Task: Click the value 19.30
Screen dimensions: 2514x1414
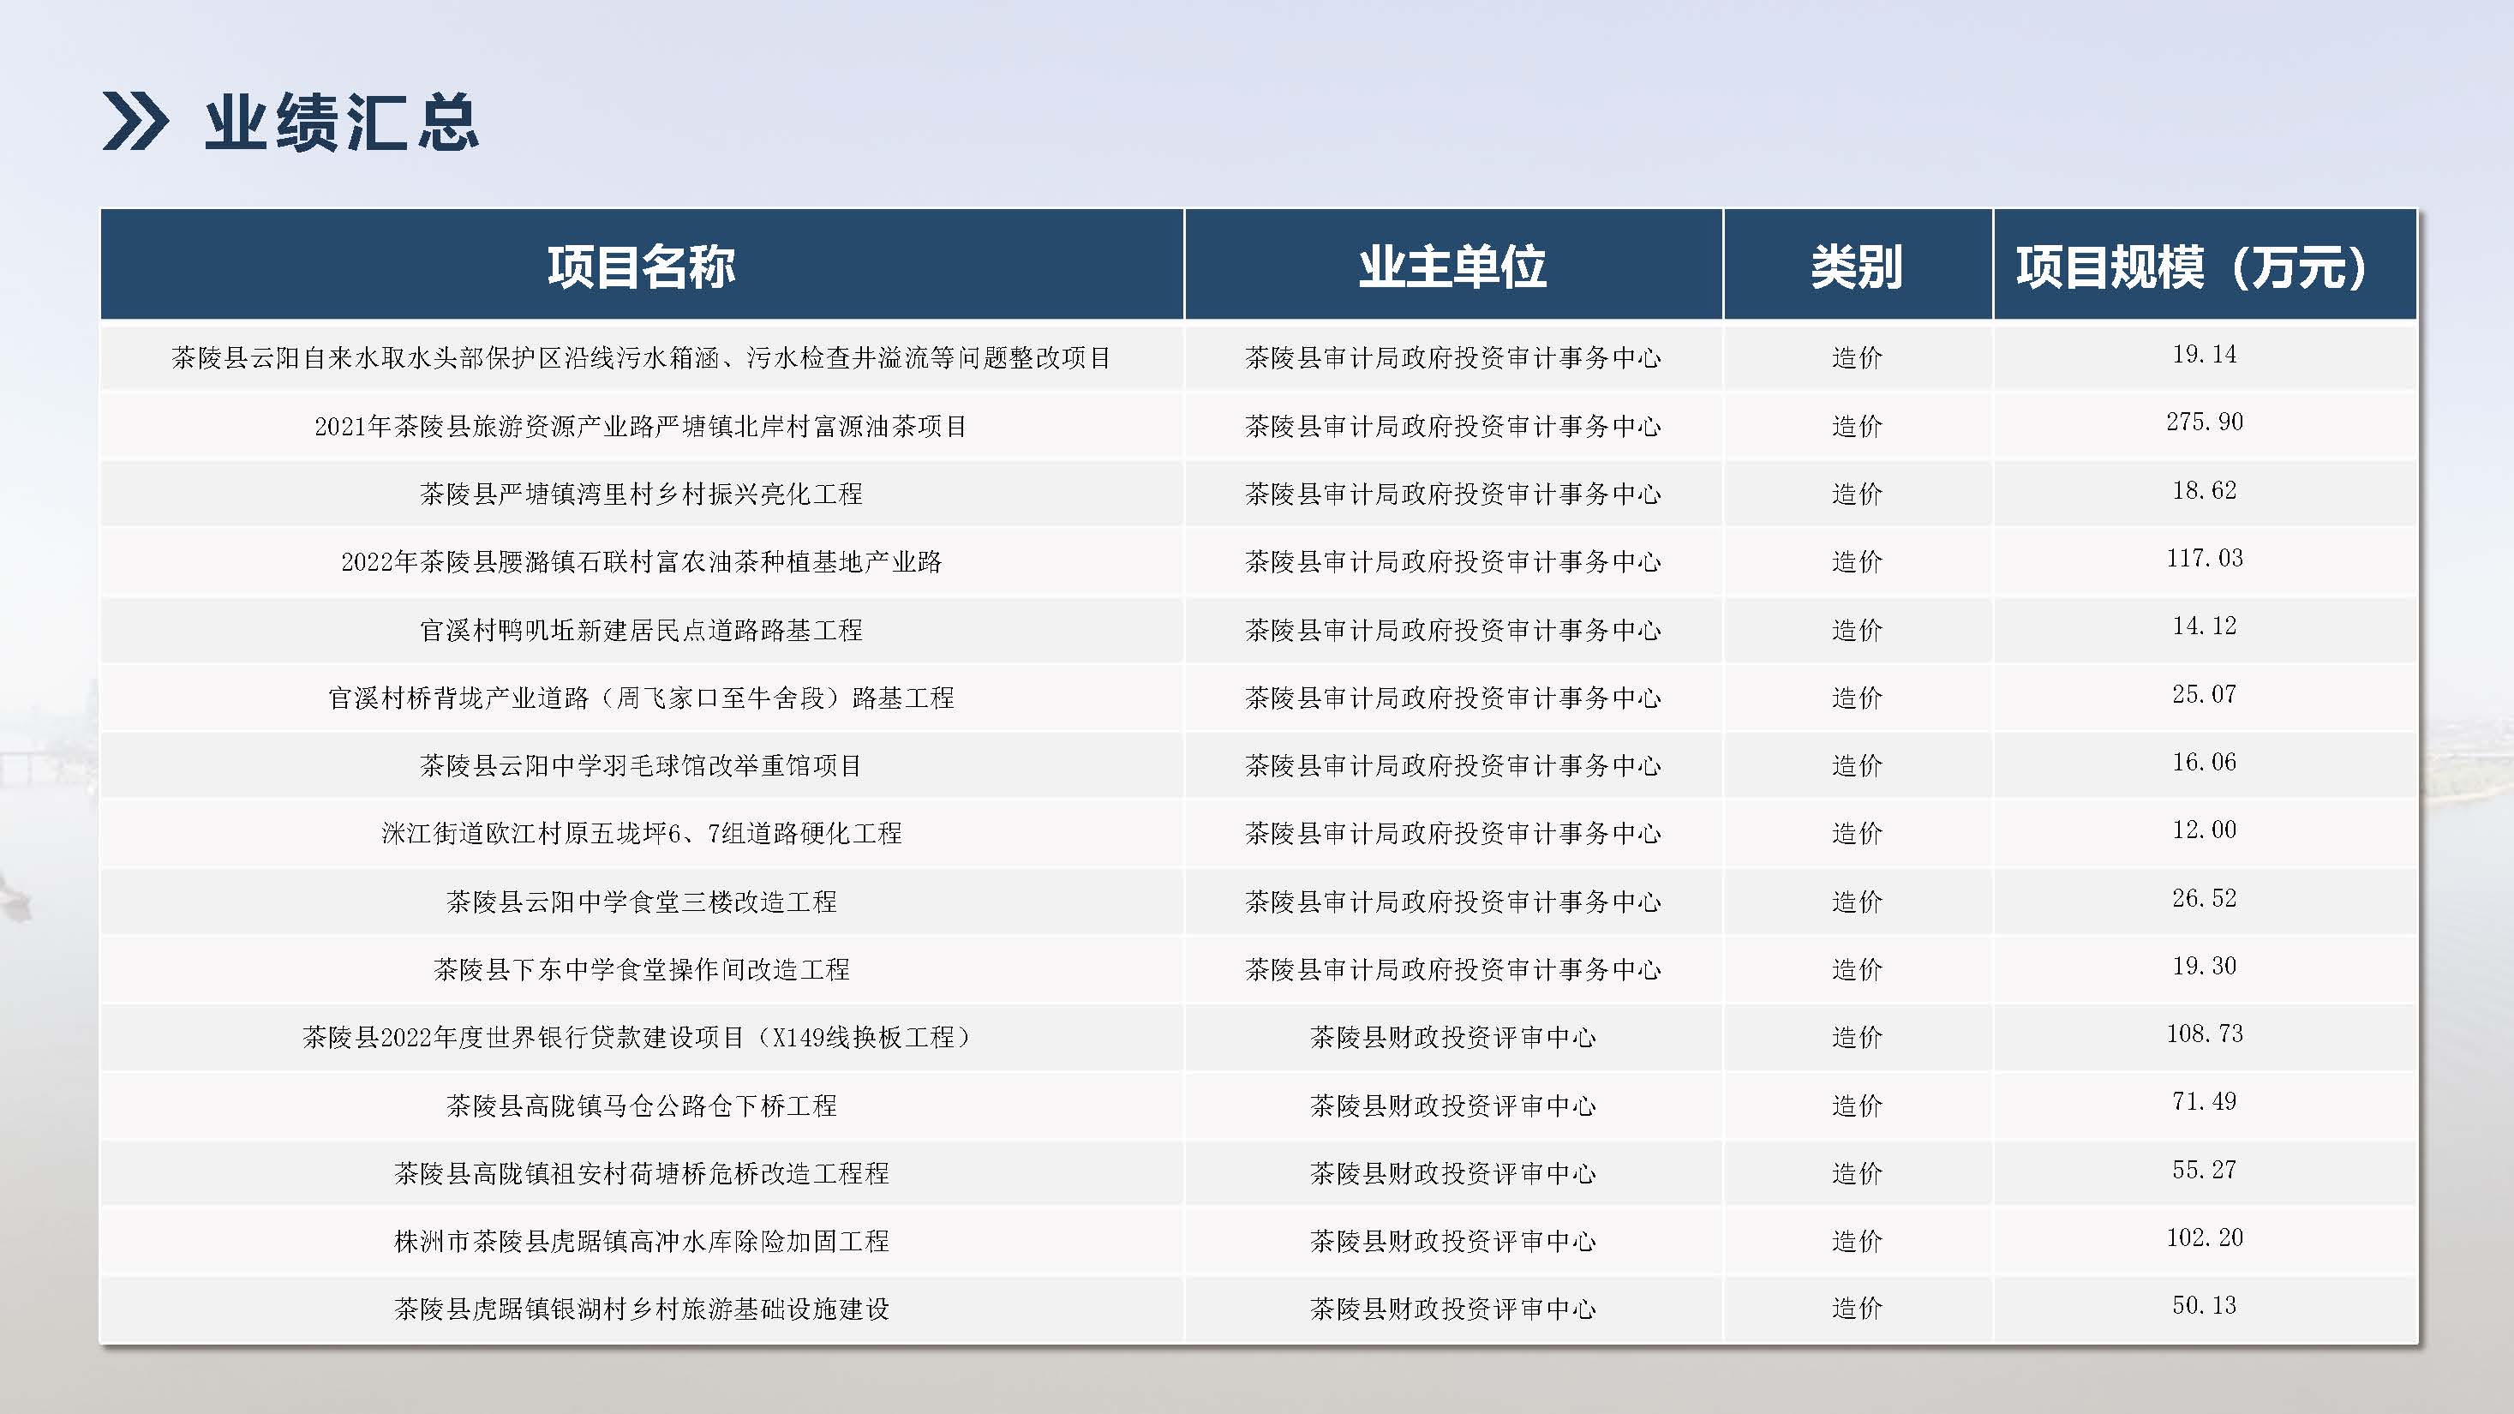Action: coord(2205,966)
